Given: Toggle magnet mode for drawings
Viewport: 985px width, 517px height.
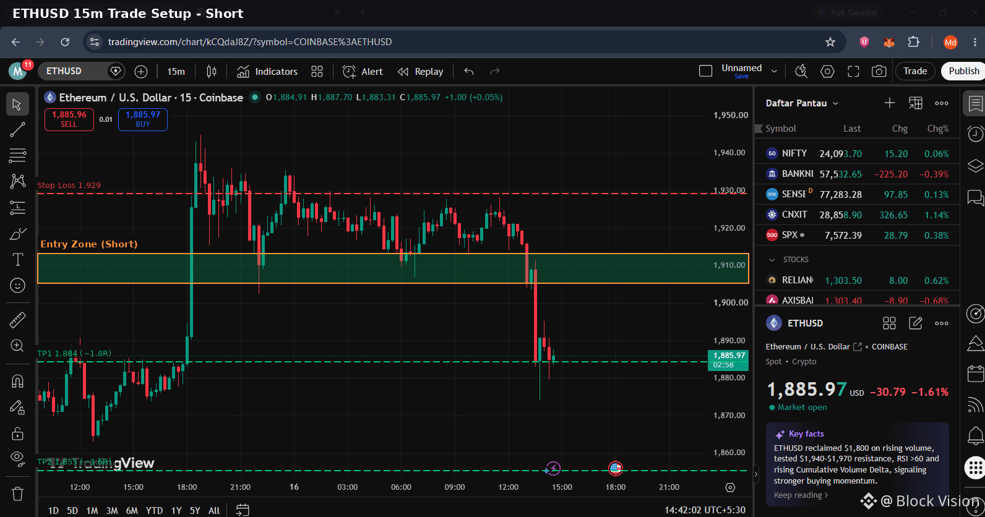Looking at the screenshot, I should (x=17, y=381).
